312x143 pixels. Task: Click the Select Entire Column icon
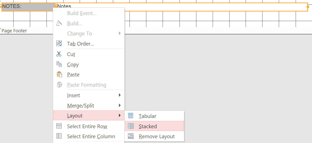[x=59, y=136]
